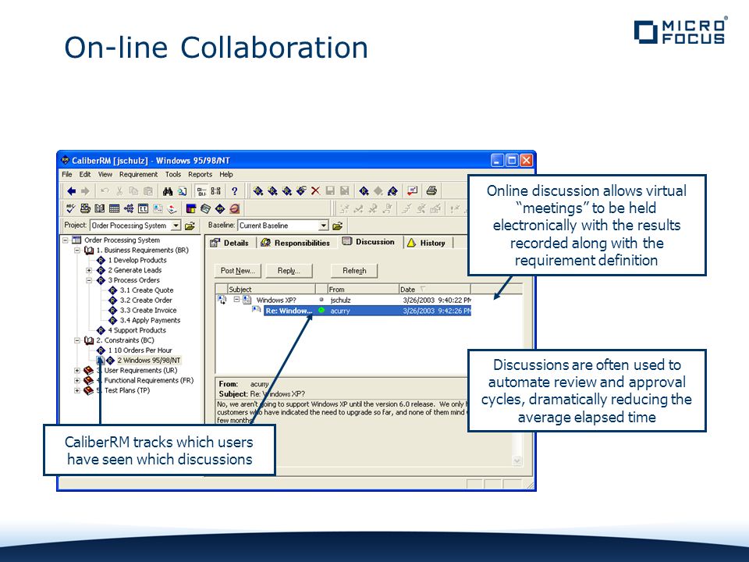
Task: Select '4 Support Products' requirement
Action: tap(137, 330)
